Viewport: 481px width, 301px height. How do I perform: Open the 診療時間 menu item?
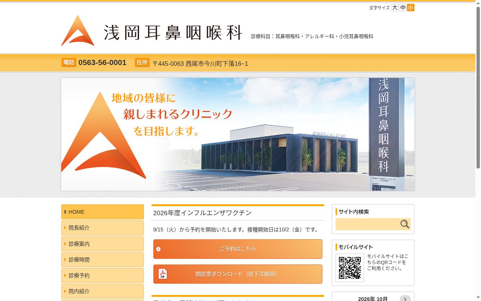[103, 260]
